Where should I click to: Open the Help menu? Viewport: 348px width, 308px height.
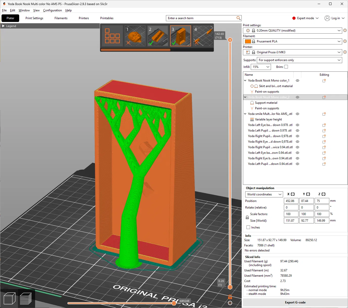(68, 10)
